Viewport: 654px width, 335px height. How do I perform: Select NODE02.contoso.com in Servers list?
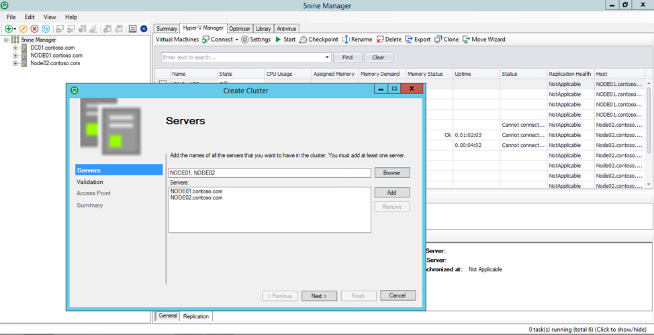(x=196, y=198)
